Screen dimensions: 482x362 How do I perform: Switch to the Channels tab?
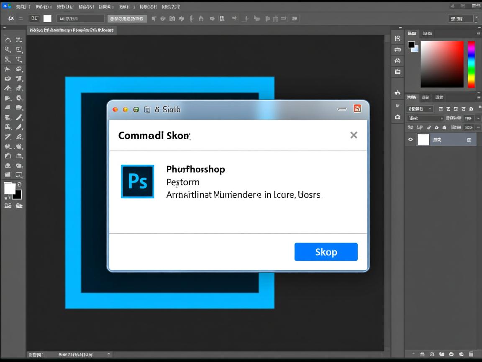coord(426,97)
